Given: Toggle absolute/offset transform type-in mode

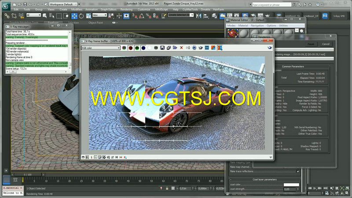Looking at the screenshot, I should coord(173,188).
